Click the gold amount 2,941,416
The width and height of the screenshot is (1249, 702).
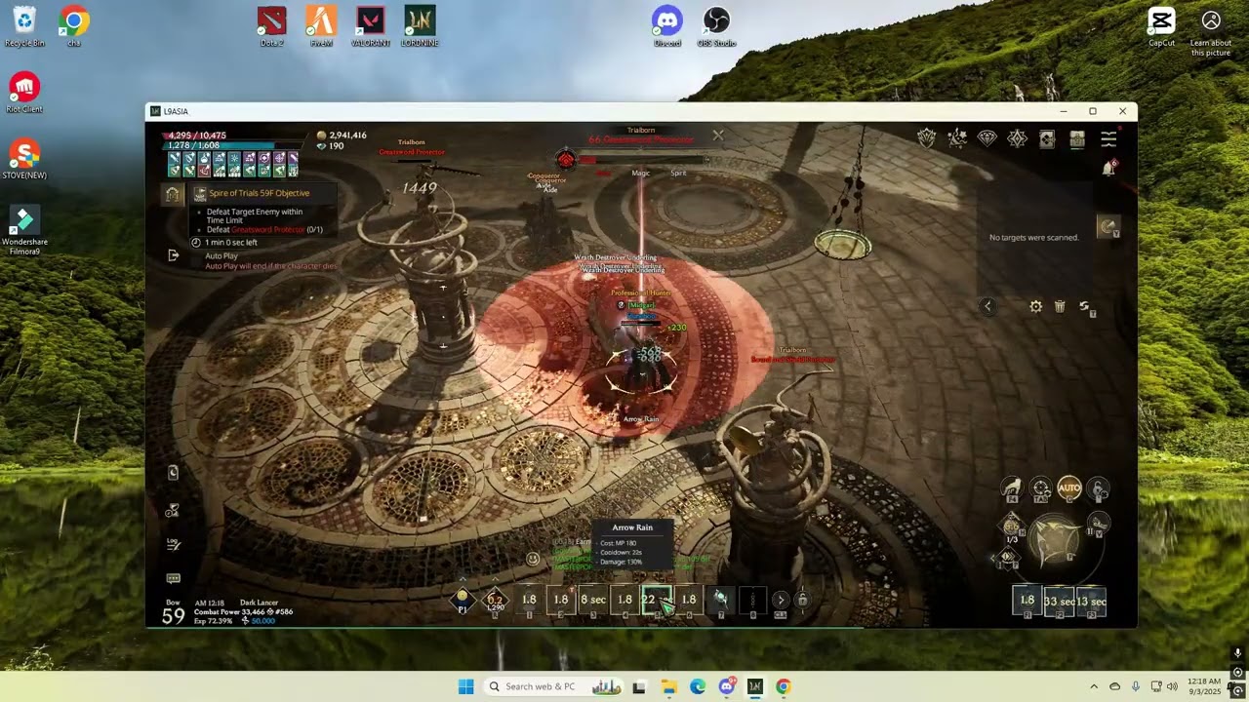[x=347, y=136]
